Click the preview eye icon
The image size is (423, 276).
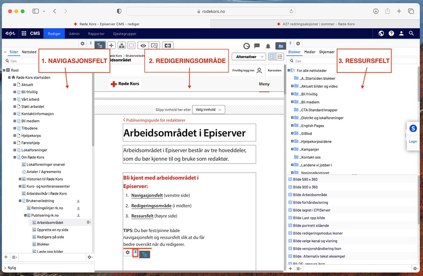point(143,45)
